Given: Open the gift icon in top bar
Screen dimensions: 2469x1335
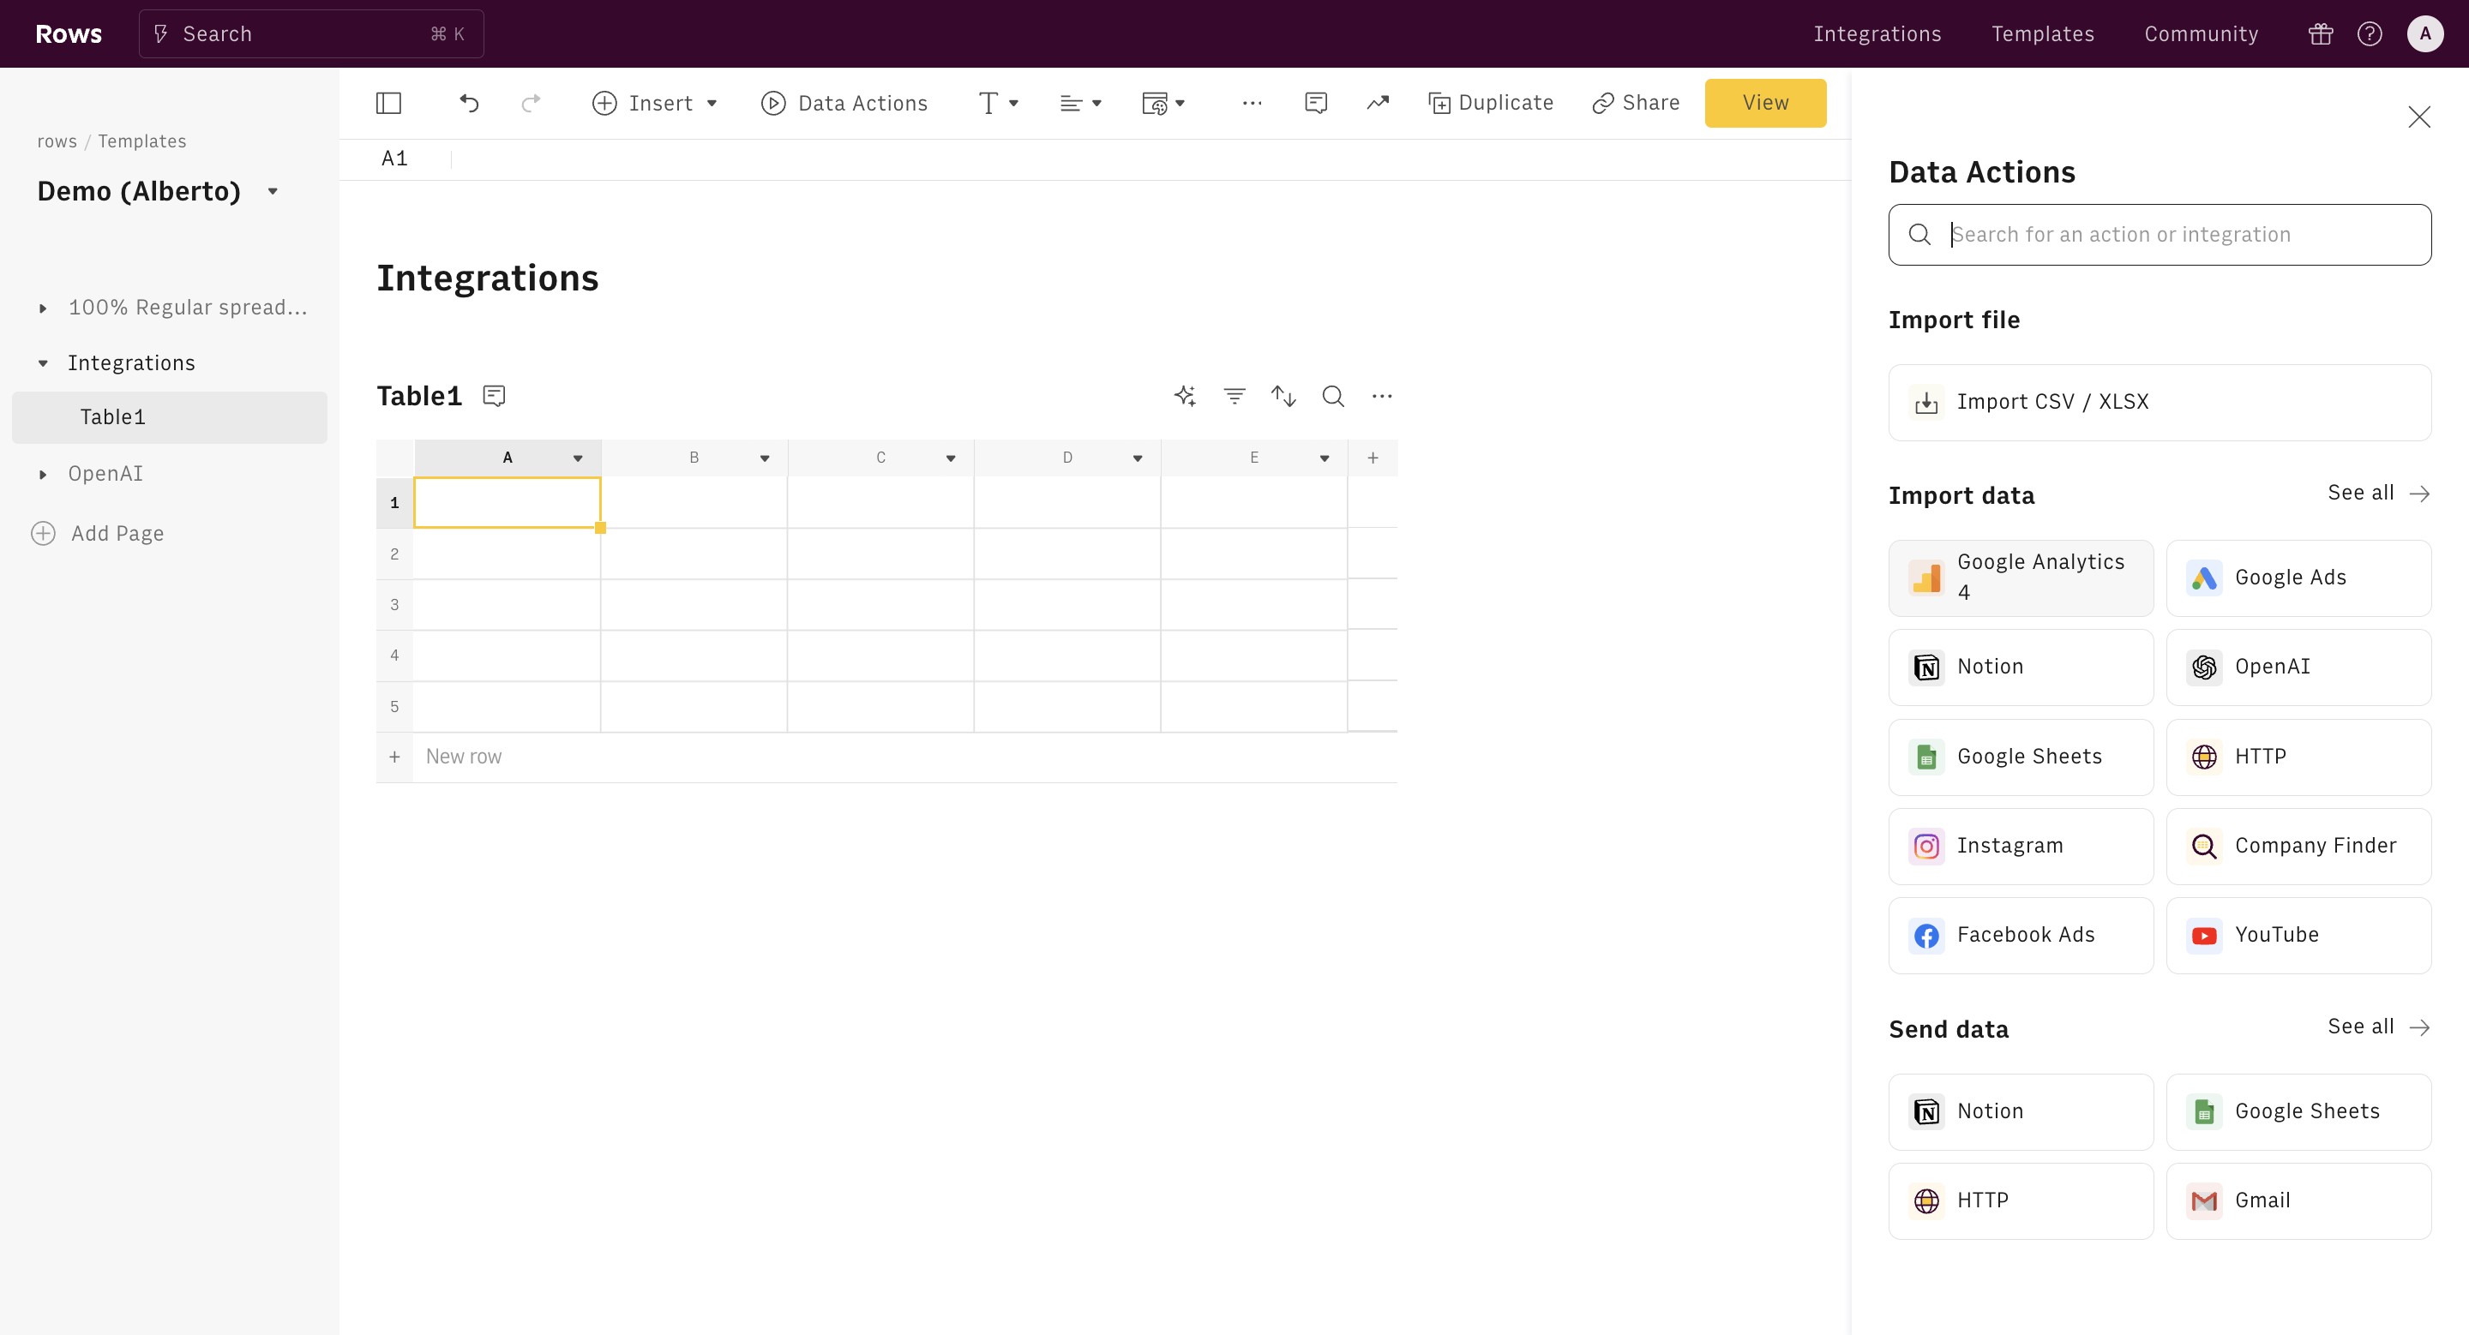Looking at the screenshot, I should click(x=2321, y=34).
